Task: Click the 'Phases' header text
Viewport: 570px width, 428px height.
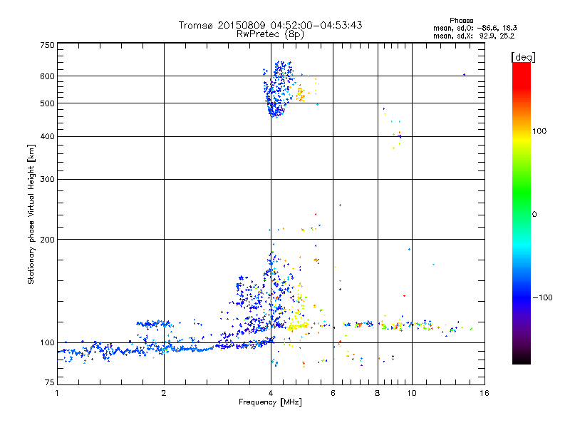Action: click(461, 21)
